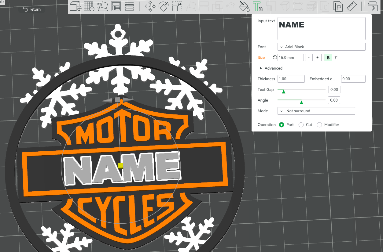Select the Scale tool
Image resolution: width=383 pixels, height=252 pixels.
(x=177, y=6)
